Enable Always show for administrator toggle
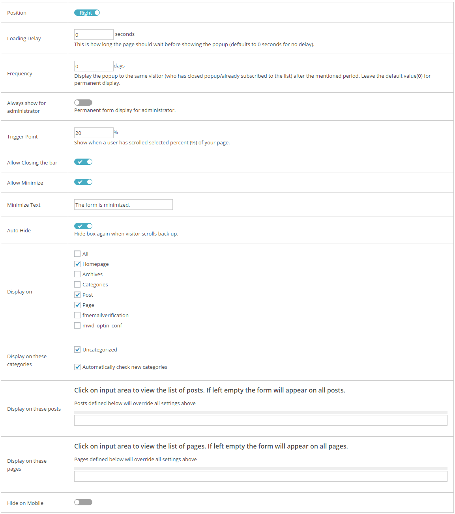Viewport: 455px width, 514px height. point(83,103)
